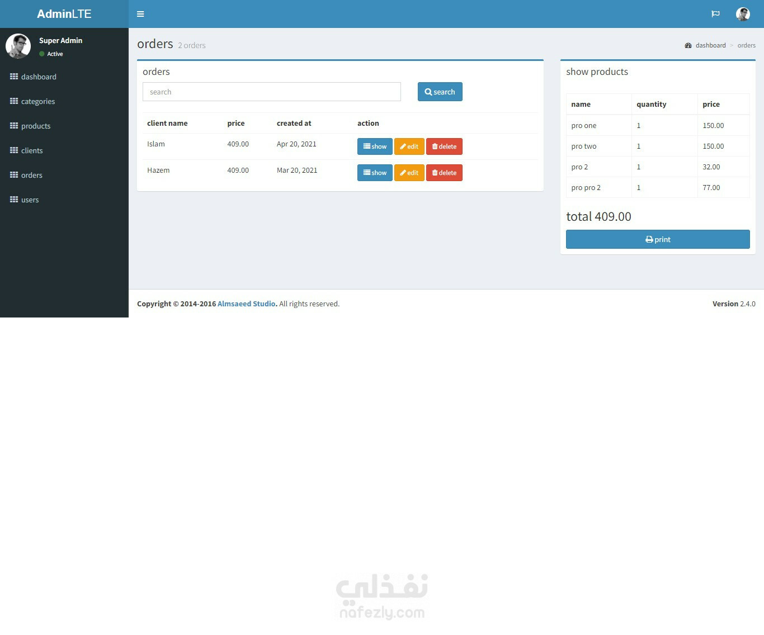764x635 pixels.
Task: Click the client name column header
Action: (167, 123)
